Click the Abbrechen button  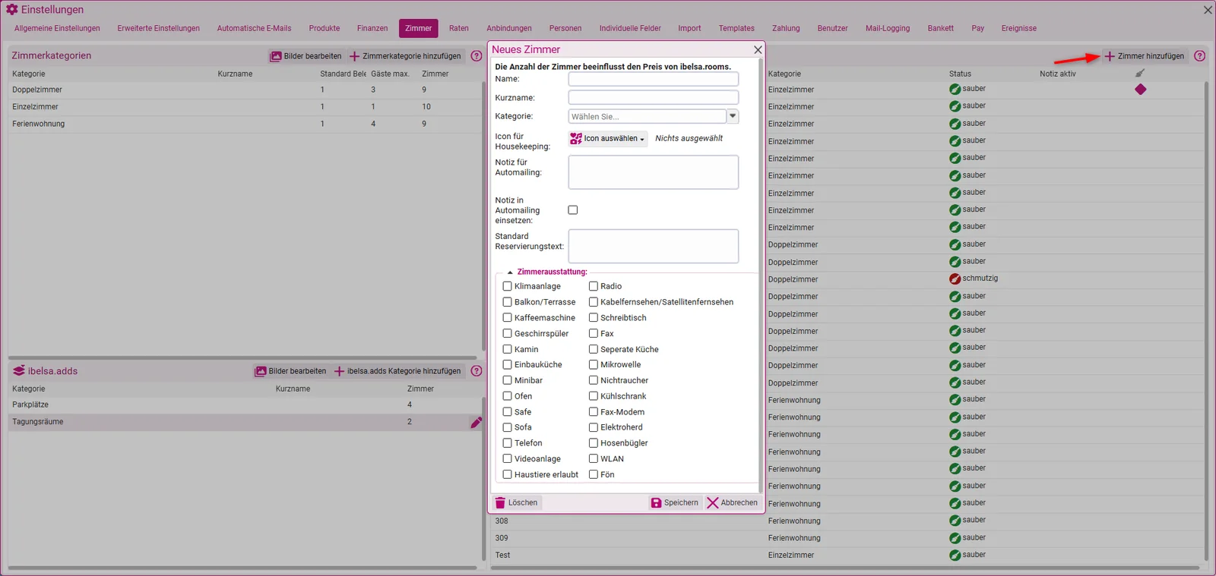[733, 503]
